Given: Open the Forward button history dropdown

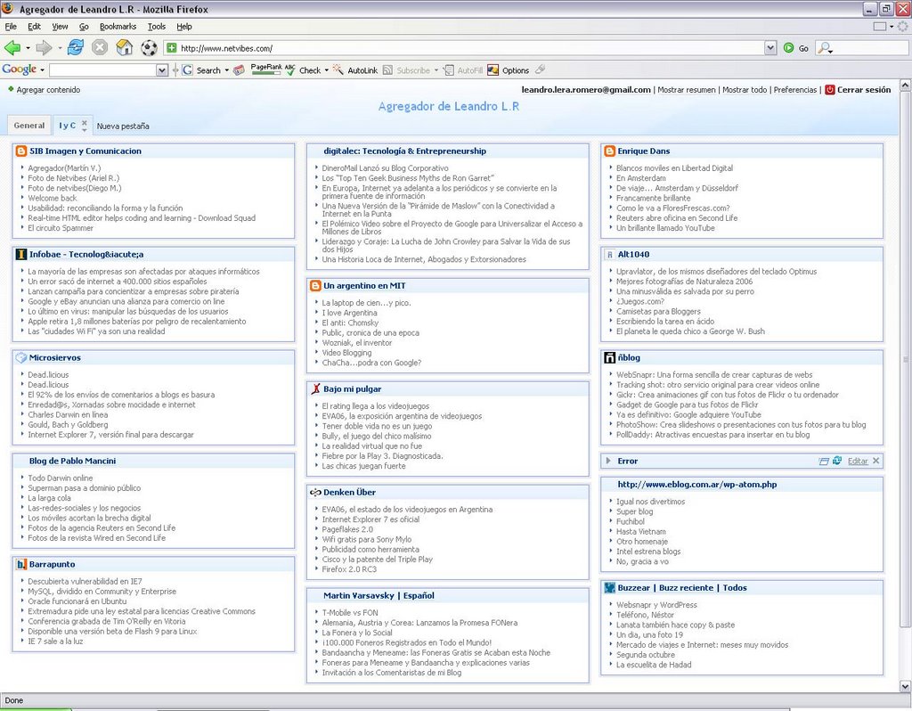Looking at the screenshot, I should 60,48.
